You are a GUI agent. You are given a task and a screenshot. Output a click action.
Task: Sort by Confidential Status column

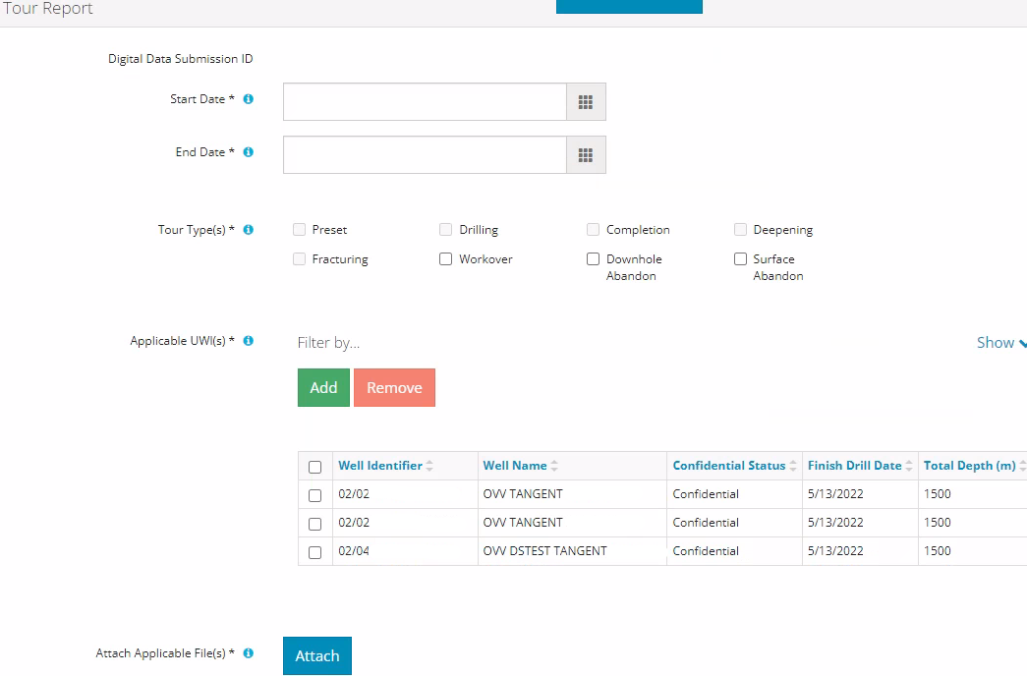[728, 466]
